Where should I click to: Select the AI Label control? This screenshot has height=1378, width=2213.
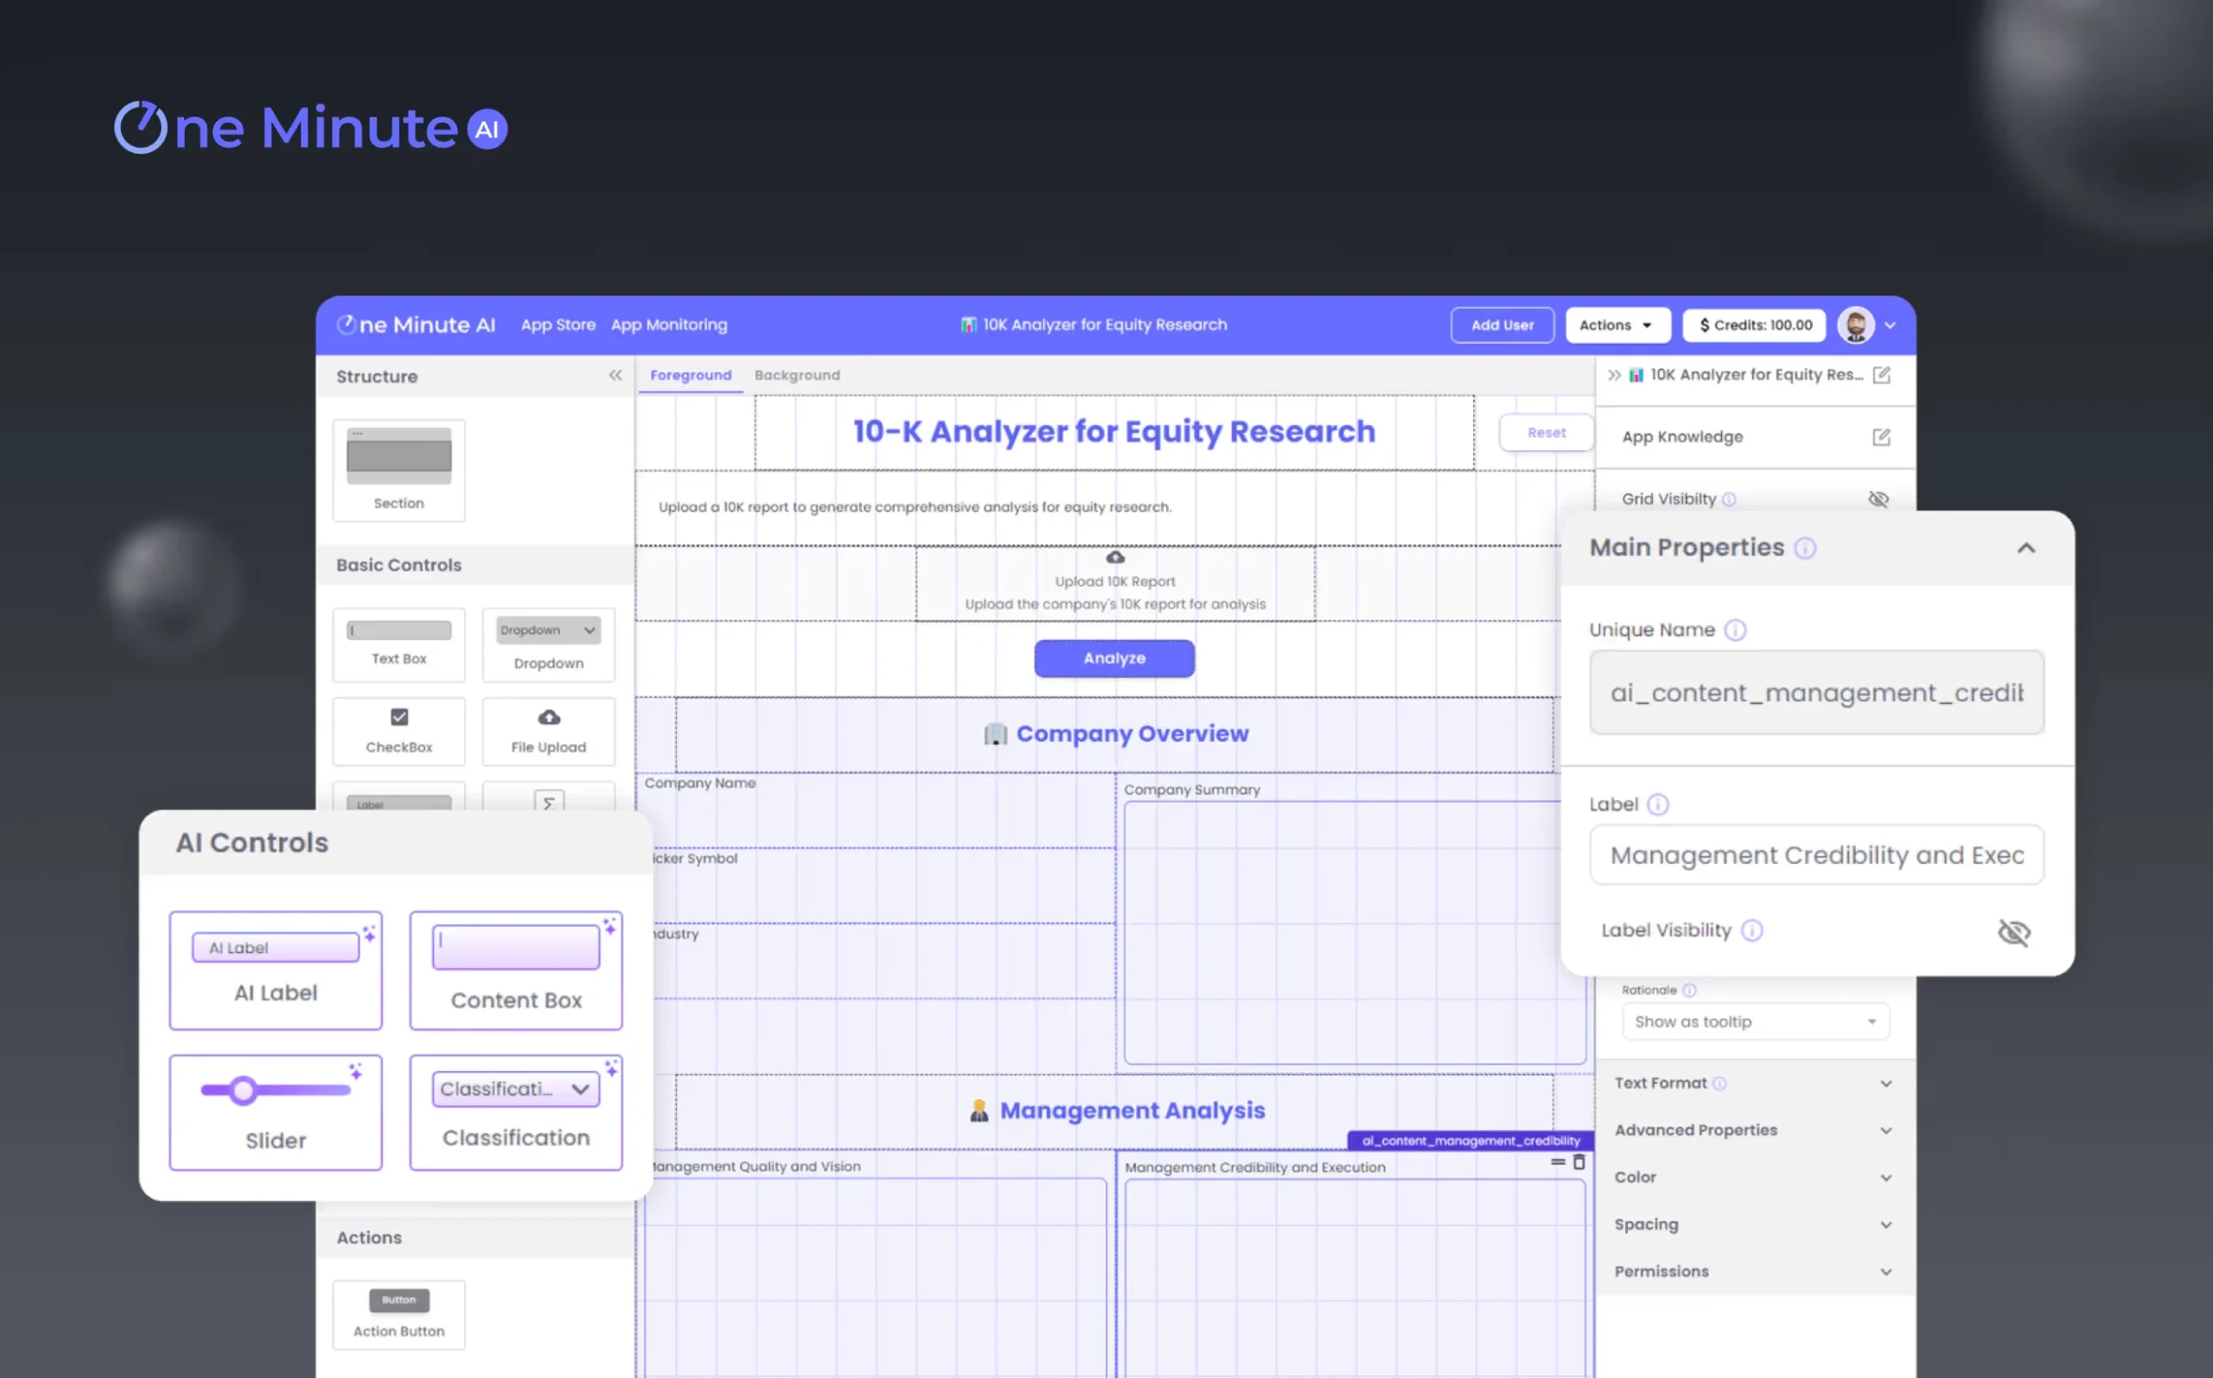276,970
